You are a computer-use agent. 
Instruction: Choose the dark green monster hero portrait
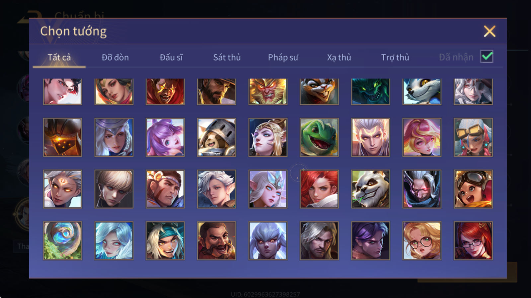(x=370, y=91)
